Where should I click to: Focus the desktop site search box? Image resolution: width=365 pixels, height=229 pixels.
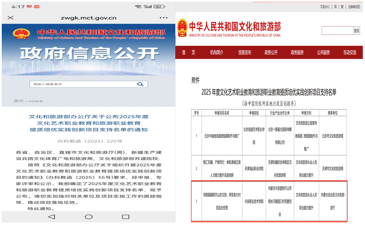click(x=337, y=31)
